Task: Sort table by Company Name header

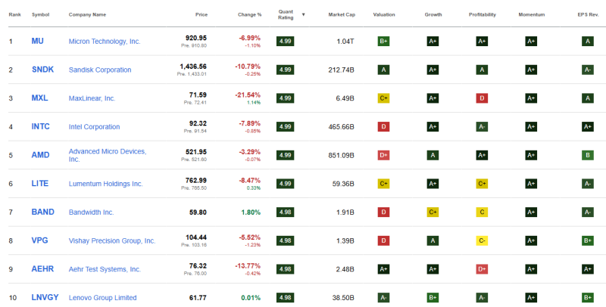Action: [87, 14]
